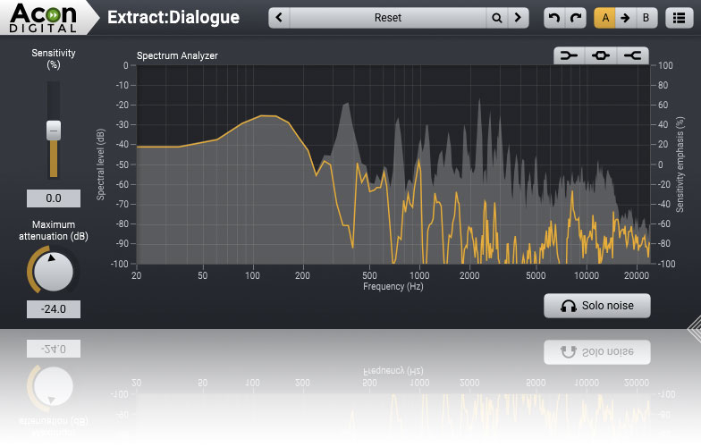Switch to settings slot B

coord(646,18)
